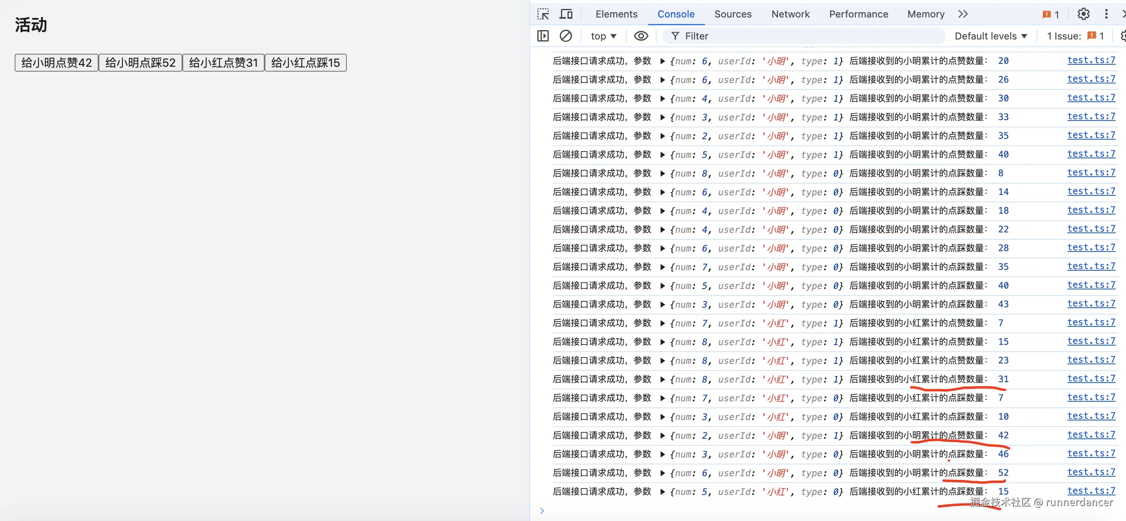Toggle live expression eye icon
Viewport: 1126px width, 521px height.
coord(641,36)
